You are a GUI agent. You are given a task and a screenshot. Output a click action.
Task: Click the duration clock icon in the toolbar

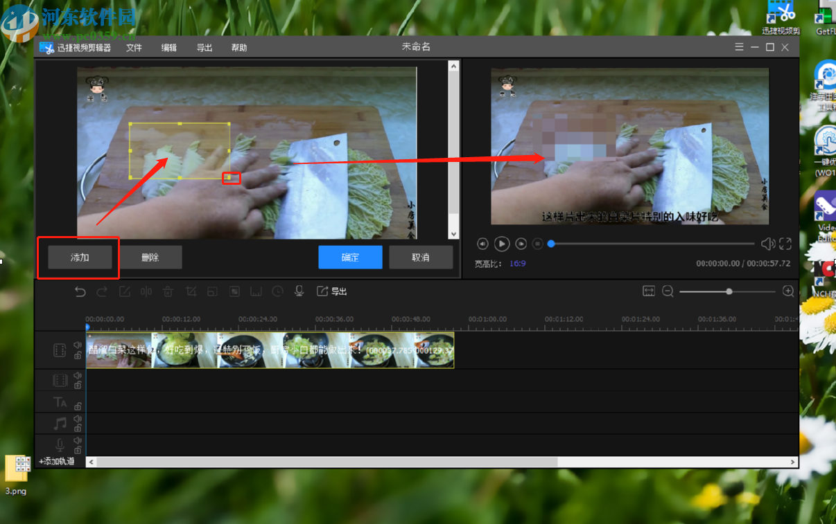tap(277, 291)
